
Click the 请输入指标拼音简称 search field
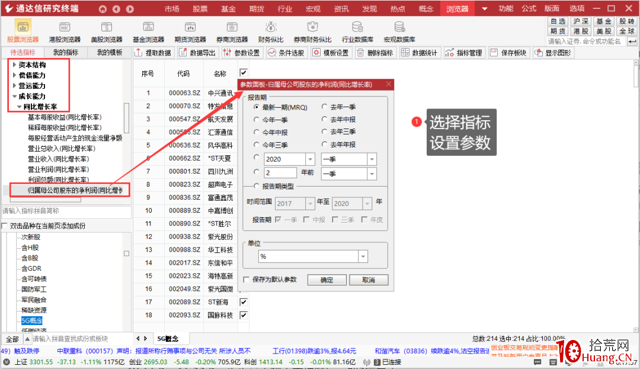pyautogui.click(x=66, y=211)
